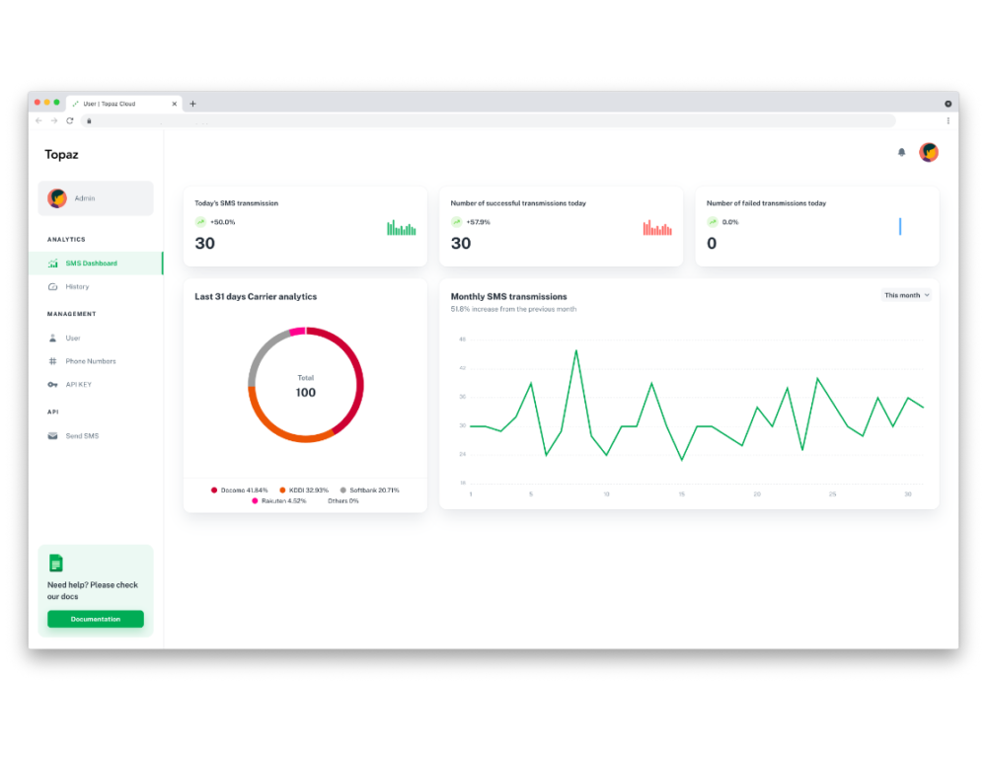Click the SMS Dashboard chart icon
Screen dimensions: 987x759
53,264
